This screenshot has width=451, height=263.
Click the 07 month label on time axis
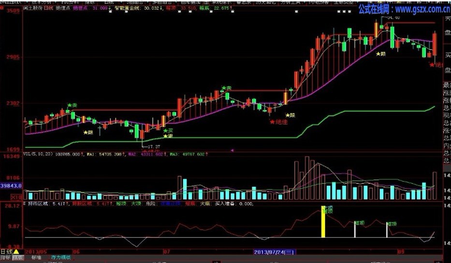(167, 252)
